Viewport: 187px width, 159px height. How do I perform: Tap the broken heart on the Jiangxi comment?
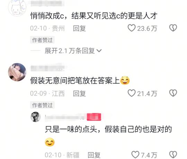(x=173, y=93)
